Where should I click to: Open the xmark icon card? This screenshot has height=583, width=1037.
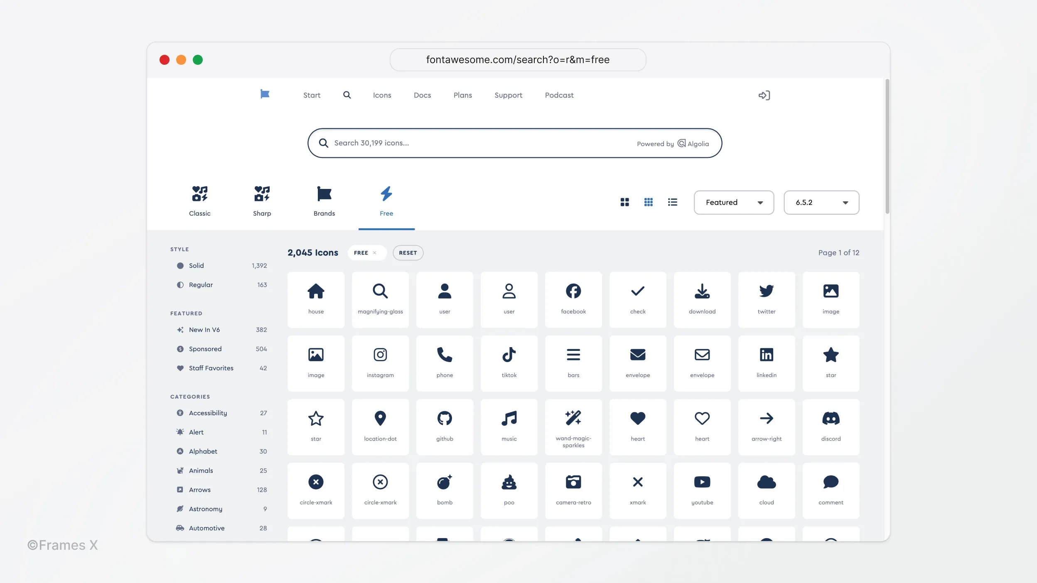point(638,490)
